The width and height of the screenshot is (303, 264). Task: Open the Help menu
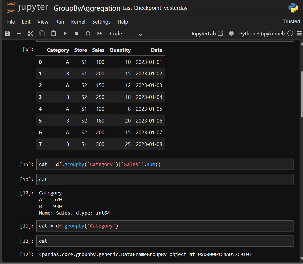pyautogui.click(x=123, y=22)
